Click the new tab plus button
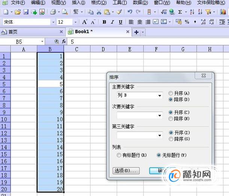This screenshot has width=229, height=196. (136, 32)
